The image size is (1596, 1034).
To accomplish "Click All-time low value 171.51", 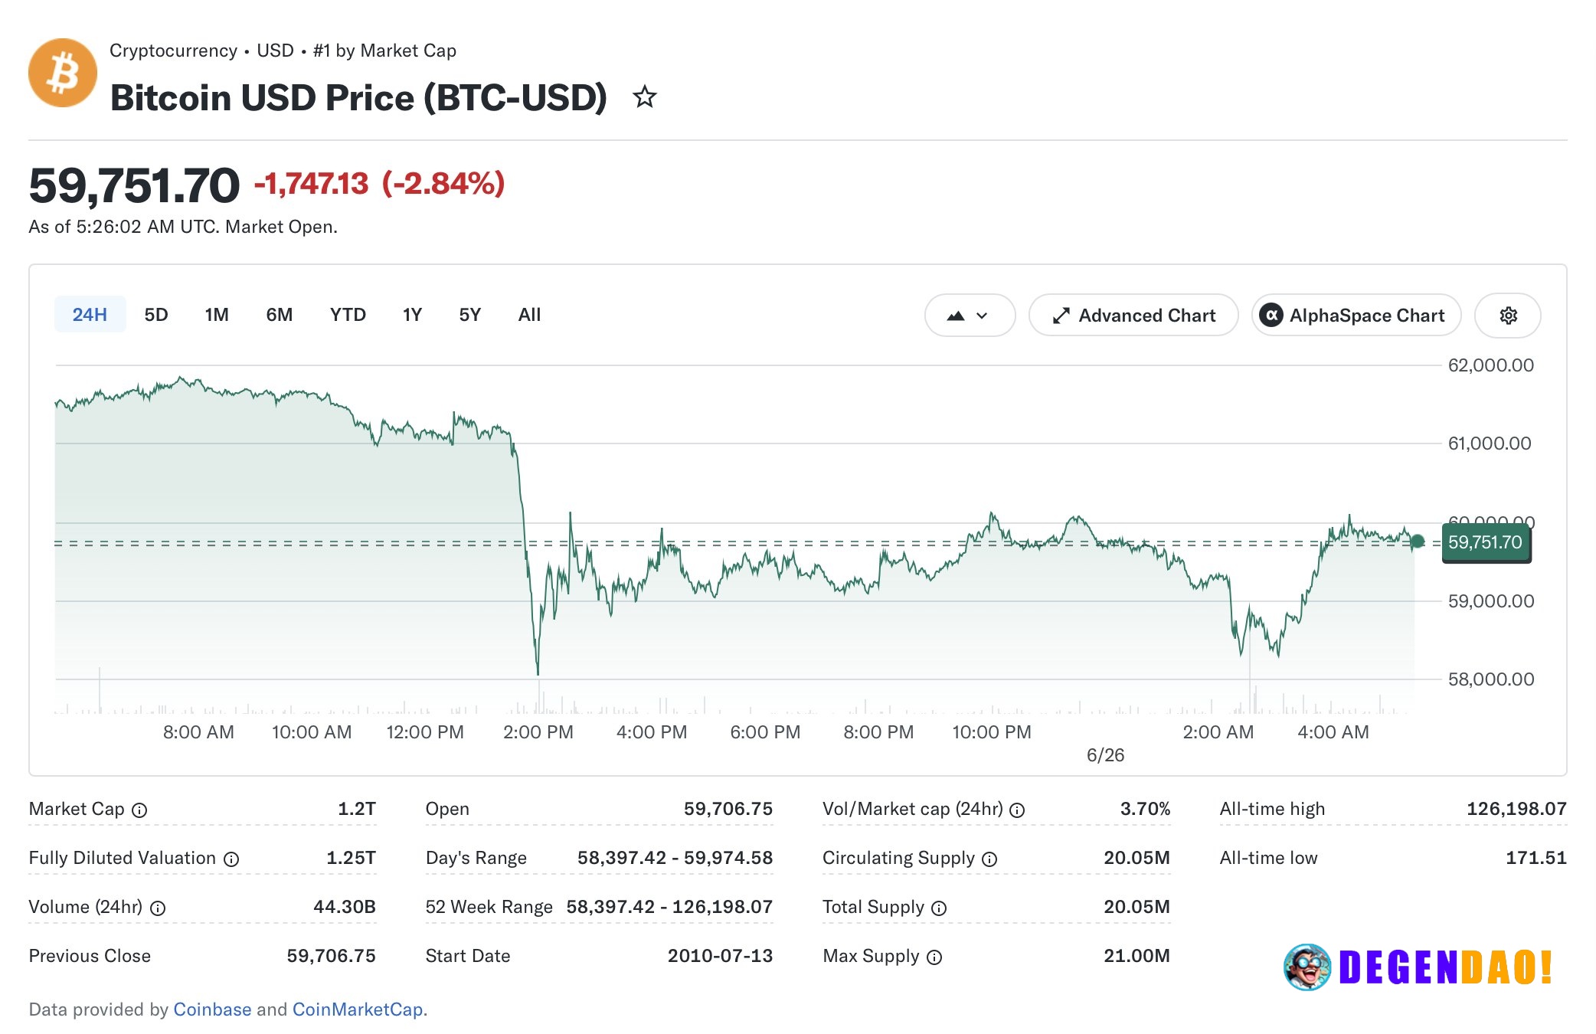I will (x=1536, y=858).
